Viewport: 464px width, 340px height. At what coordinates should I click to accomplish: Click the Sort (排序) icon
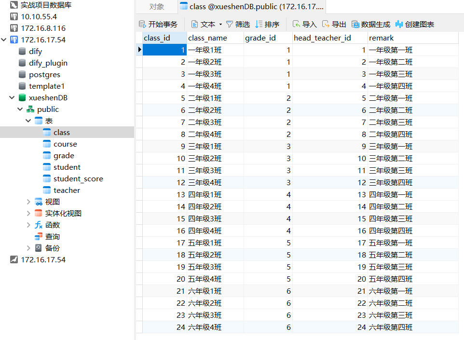click(x=259, y=24)
